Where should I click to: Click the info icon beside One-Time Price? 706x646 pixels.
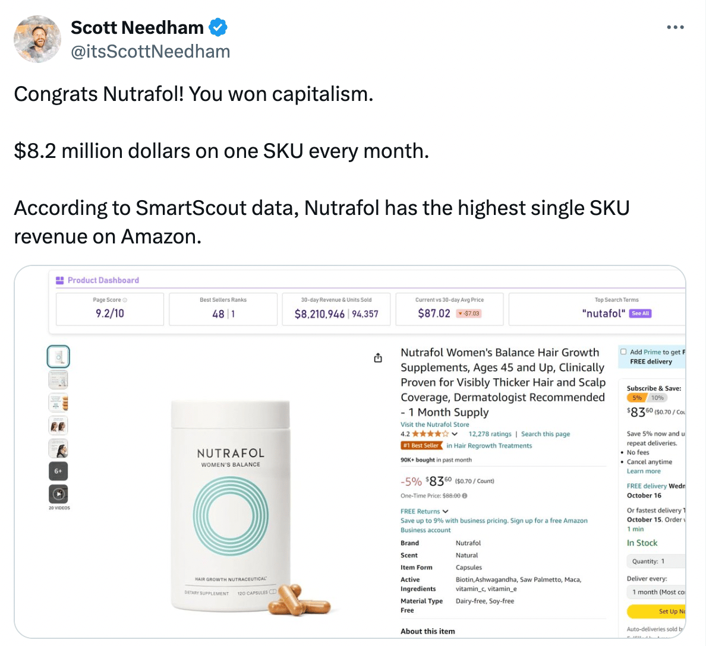pyautogui.click(x=465, y=496)
